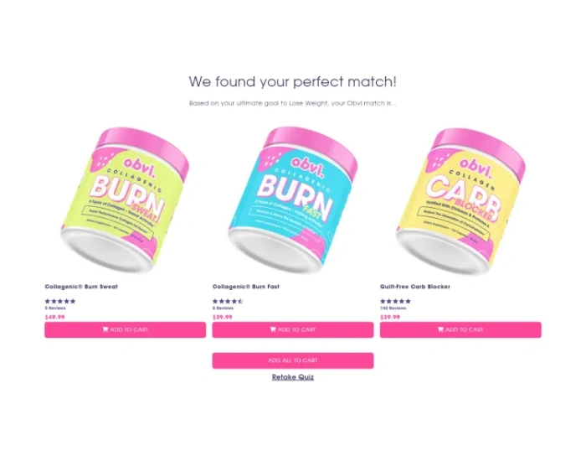View reviews count under Burn Sweat
The height and width of the screenshot is (461, 586).
point(55,308)
